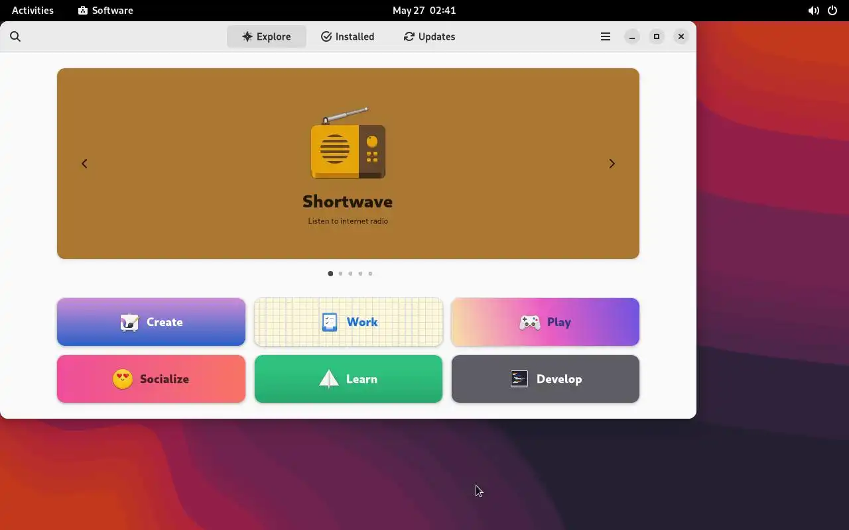
Task: Close the Software window
Action: pyautogui.click(x=681, y=36)
